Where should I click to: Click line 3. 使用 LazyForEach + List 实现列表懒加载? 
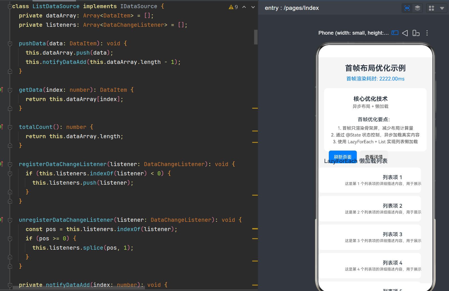pyautogui.click(x=375, y=142)
